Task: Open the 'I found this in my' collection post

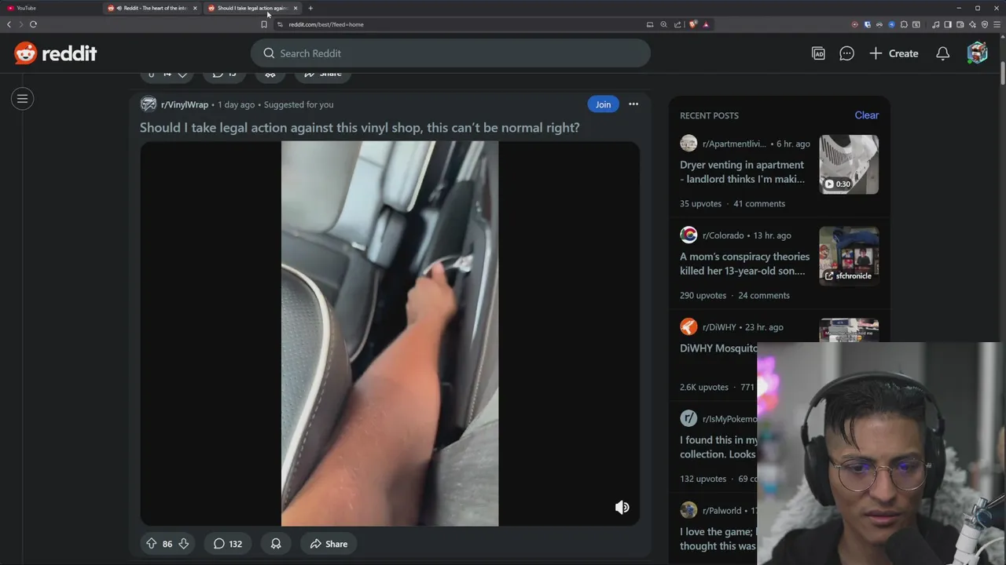Action: (x=718, y=447)
